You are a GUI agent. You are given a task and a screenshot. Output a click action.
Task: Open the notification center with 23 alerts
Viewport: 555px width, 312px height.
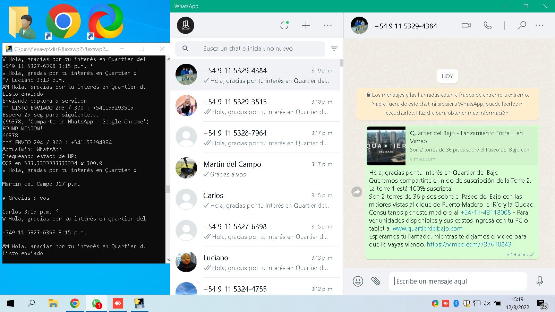coord(542,304)
